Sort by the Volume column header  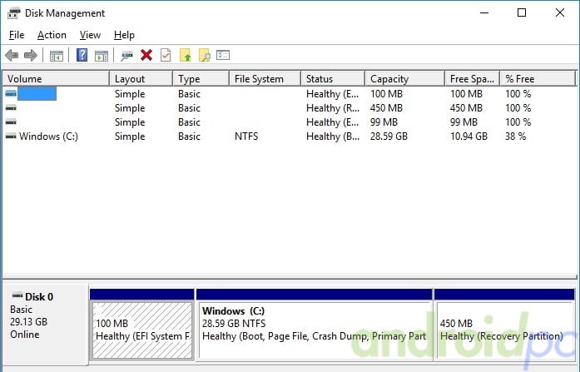(x=57, y=79)
